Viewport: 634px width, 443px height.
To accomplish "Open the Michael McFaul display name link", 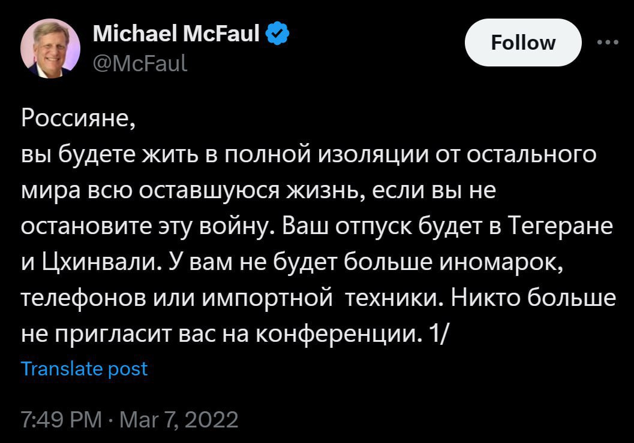I will click(x=177, y=35).
